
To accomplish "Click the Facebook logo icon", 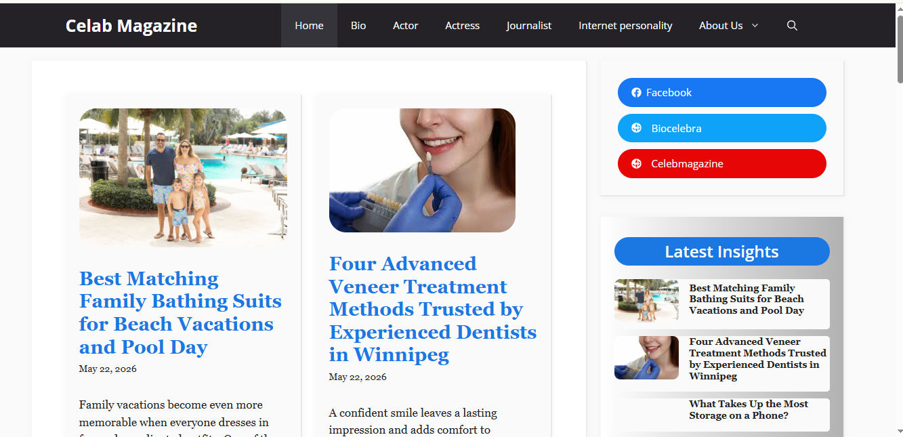I will (x=636, y=93).
